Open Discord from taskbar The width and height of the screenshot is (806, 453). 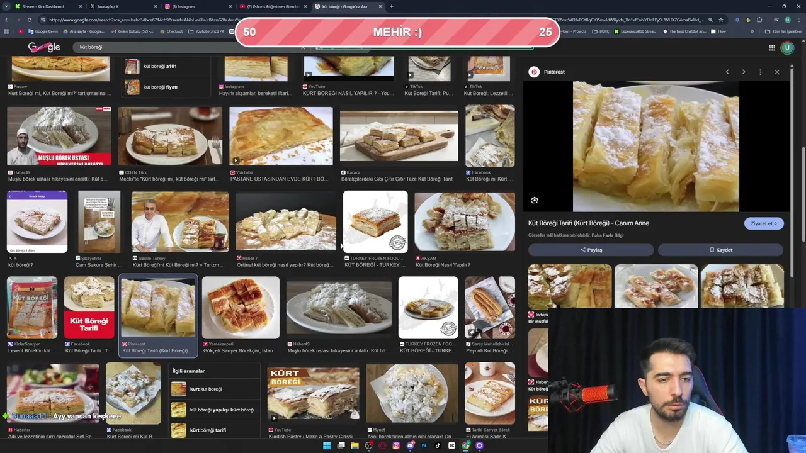point(410,445)
